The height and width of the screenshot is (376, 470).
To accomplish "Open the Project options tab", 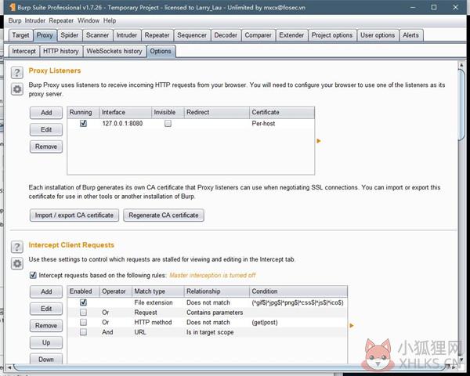I will click(332, 35).
